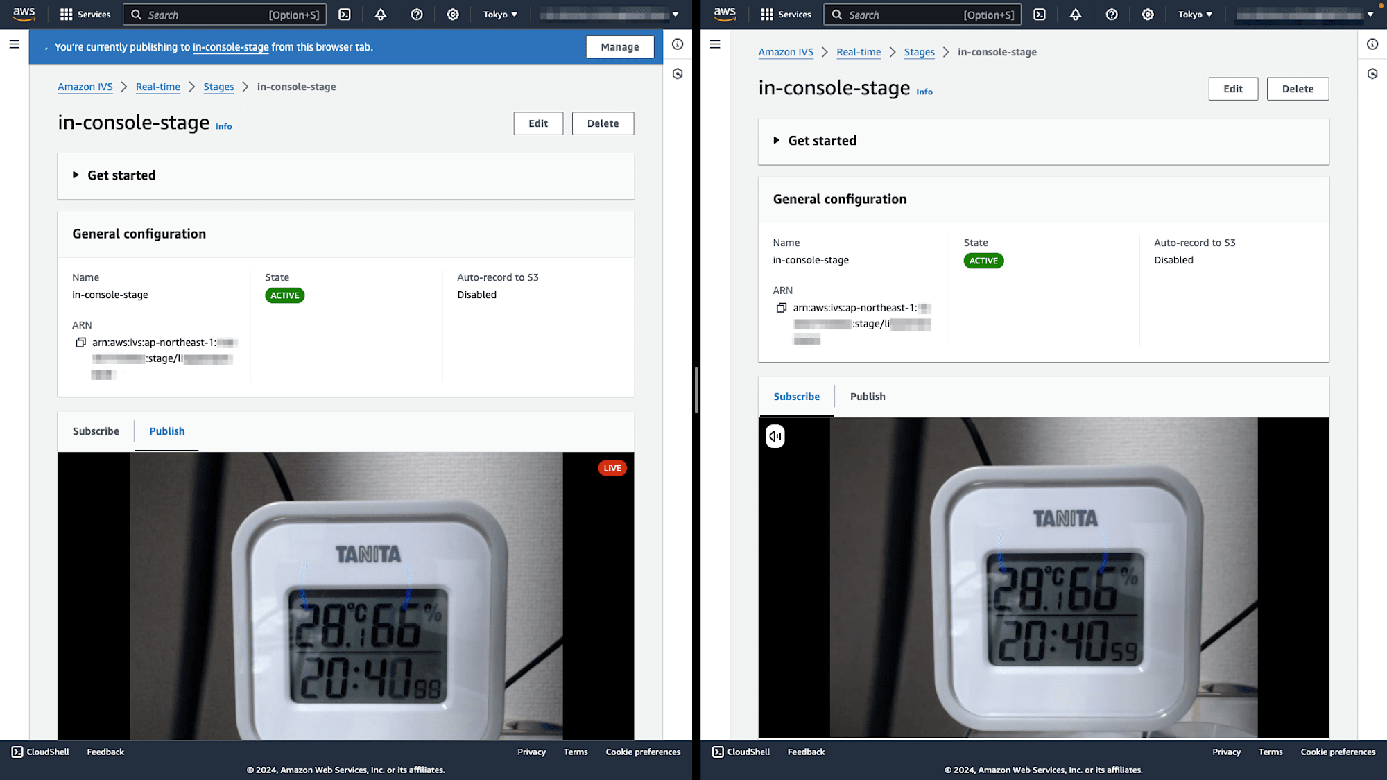Click Edit button in right window
The image size is (1387, 780).
point(1233,89)
